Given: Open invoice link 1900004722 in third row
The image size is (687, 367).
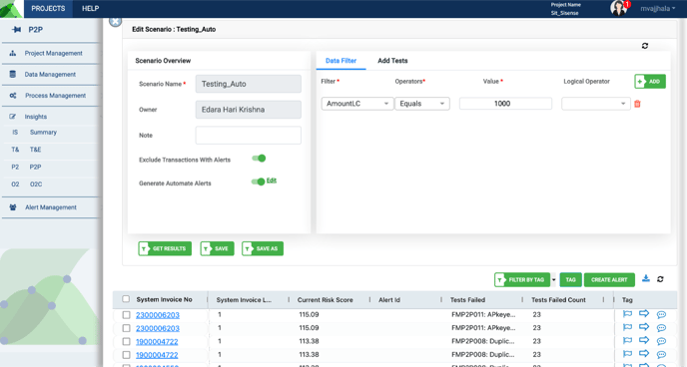Looking at the screenshot, I should (x=157, y=342).
